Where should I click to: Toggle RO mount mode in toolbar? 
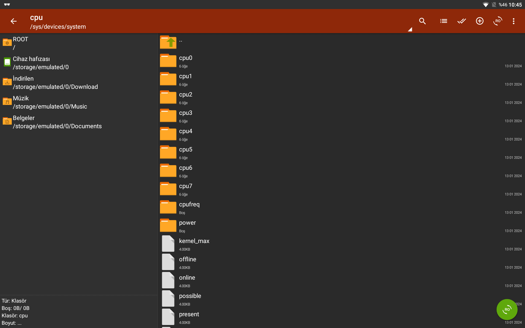(498, 21)
